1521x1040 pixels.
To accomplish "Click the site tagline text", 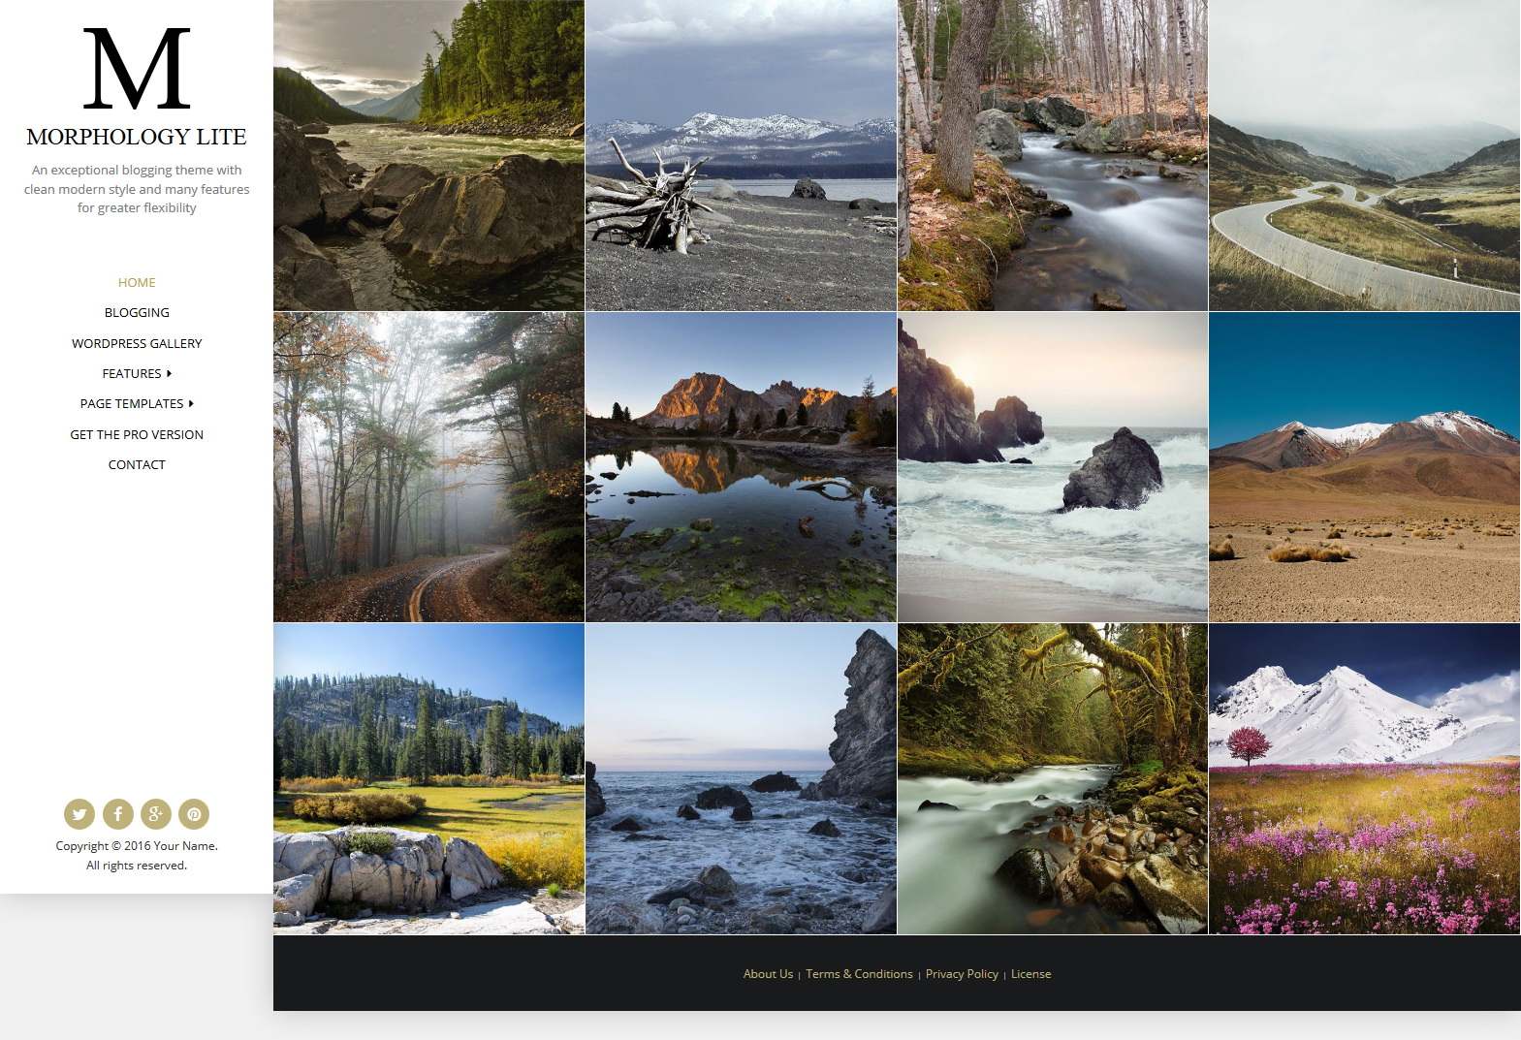I will pyautogui.click(x=137, y=189).
